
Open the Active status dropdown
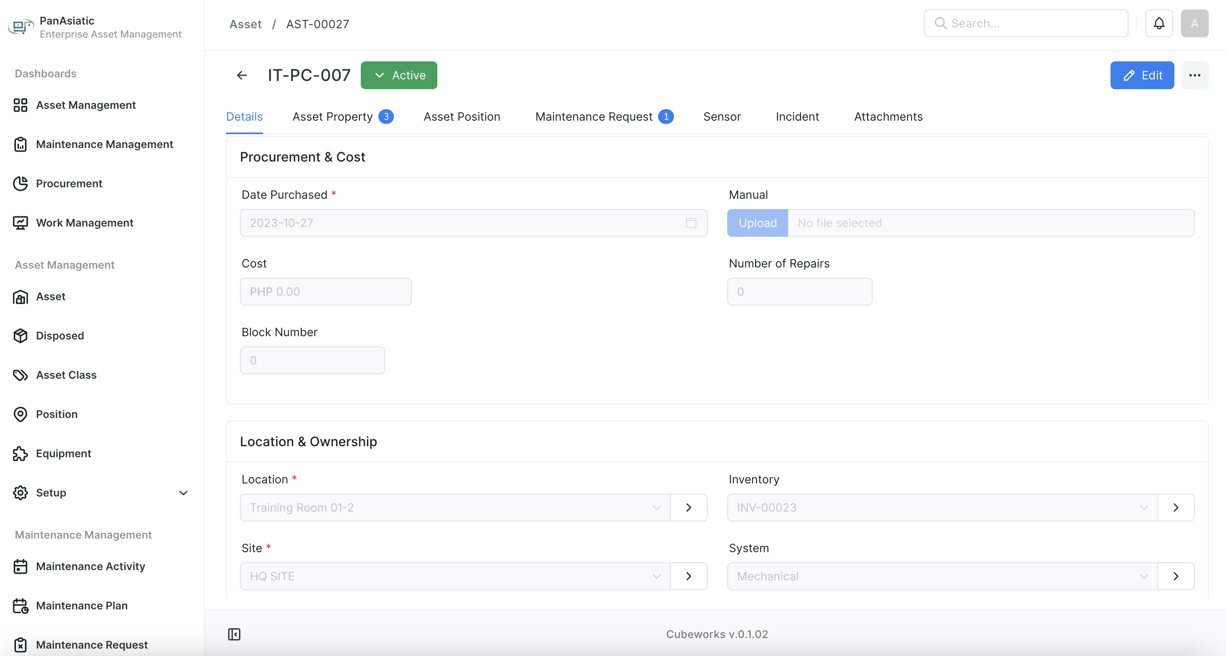pyautogui.click(x=399, y=75)
